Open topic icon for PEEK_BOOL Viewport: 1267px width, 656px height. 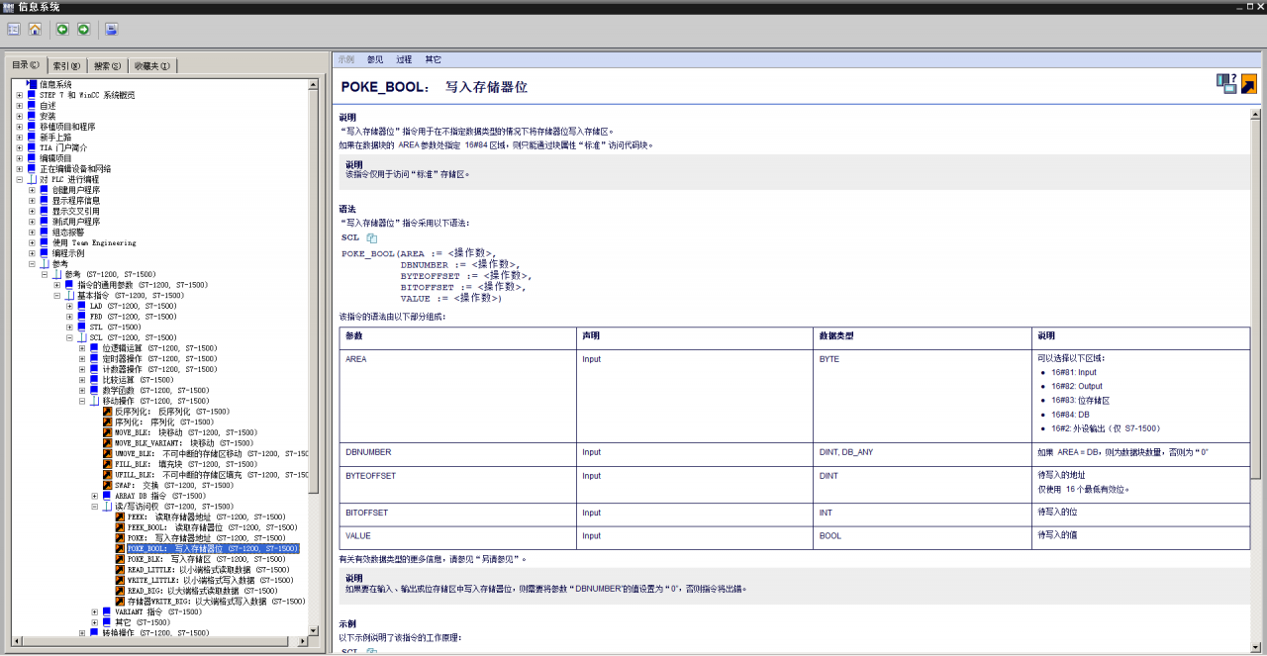click(120, 527)
